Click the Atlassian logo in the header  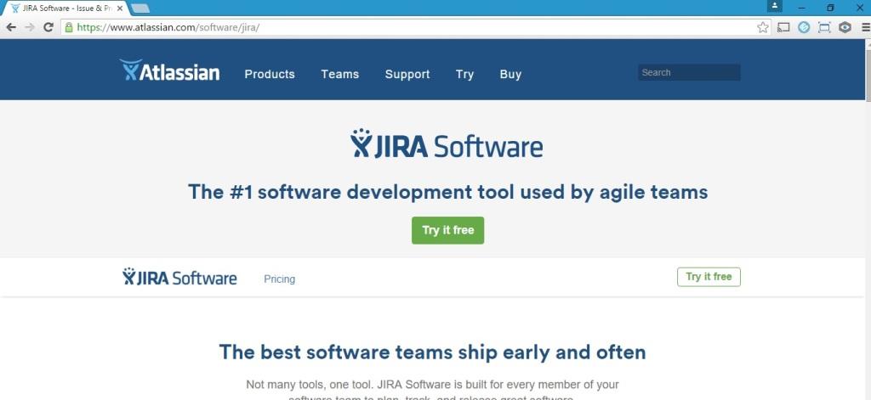169,71
